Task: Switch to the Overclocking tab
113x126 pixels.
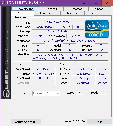Action: click(26, 9)
